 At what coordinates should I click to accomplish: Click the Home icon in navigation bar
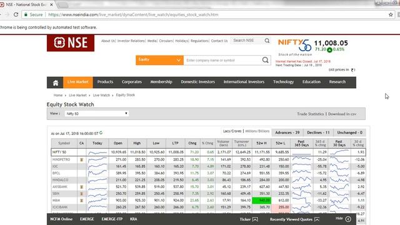56,83
